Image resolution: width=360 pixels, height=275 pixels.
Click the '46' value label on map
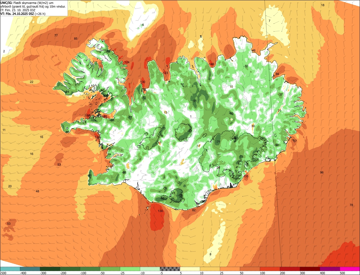pyautogui.click(x=254, y=51)
